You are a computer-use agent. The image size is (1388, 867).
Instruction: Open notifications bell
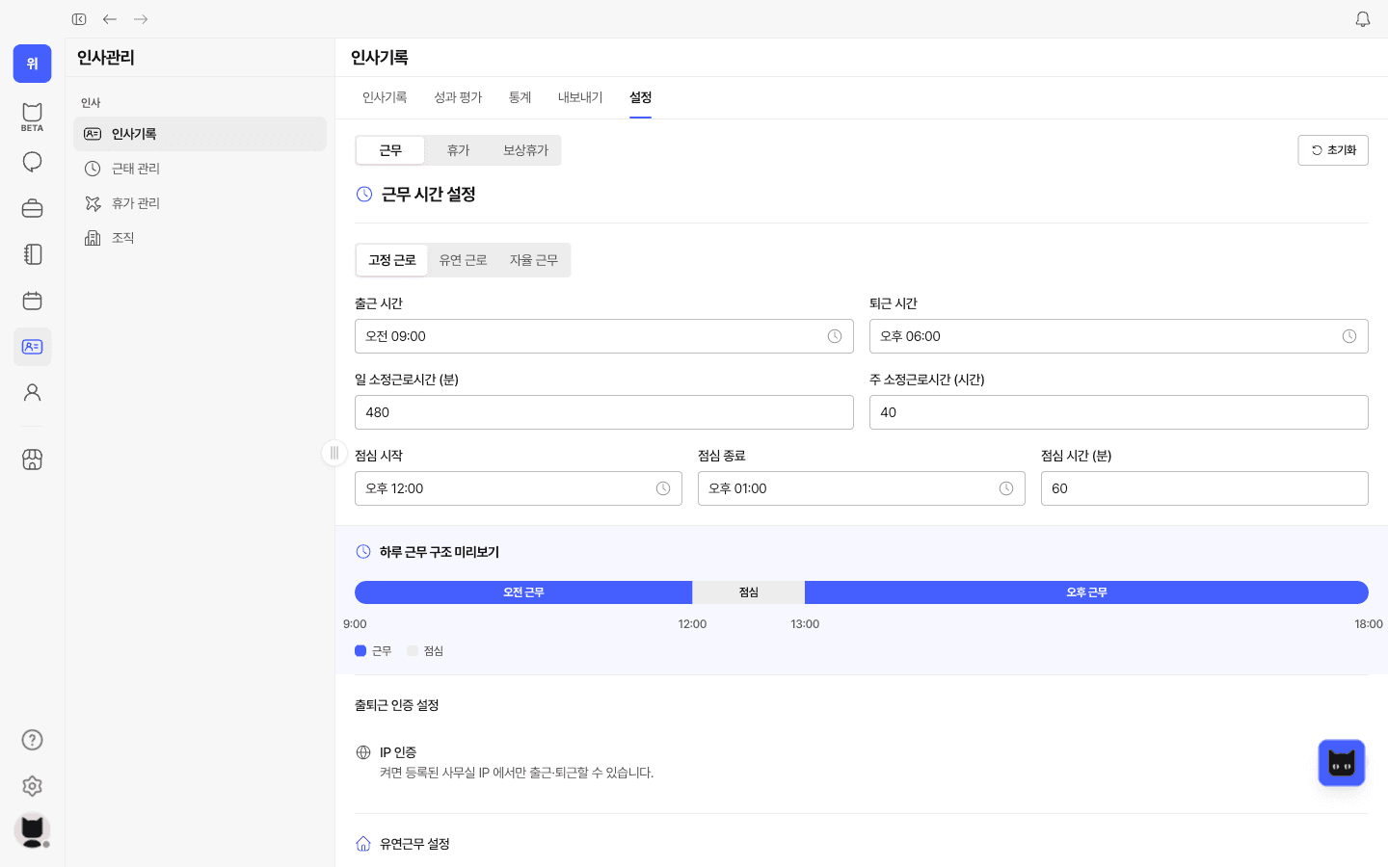pyautogui.click(x=1363, y=19)
